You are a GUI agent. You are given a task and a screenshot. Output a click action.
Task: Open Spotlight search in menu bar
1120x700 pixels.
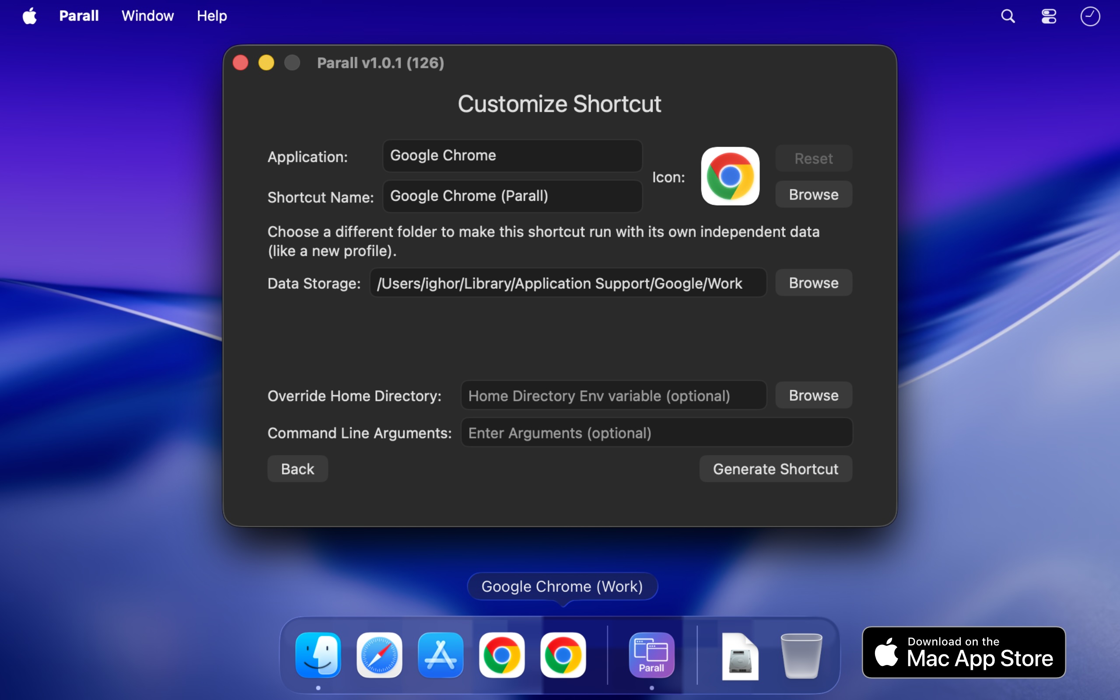click(x=1008, y=16)
